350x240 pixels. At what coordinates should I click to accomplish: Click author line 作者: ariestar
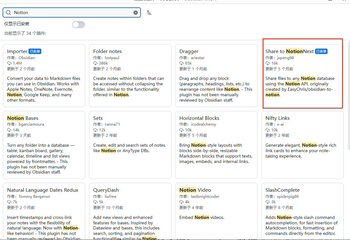coord(192,58)
